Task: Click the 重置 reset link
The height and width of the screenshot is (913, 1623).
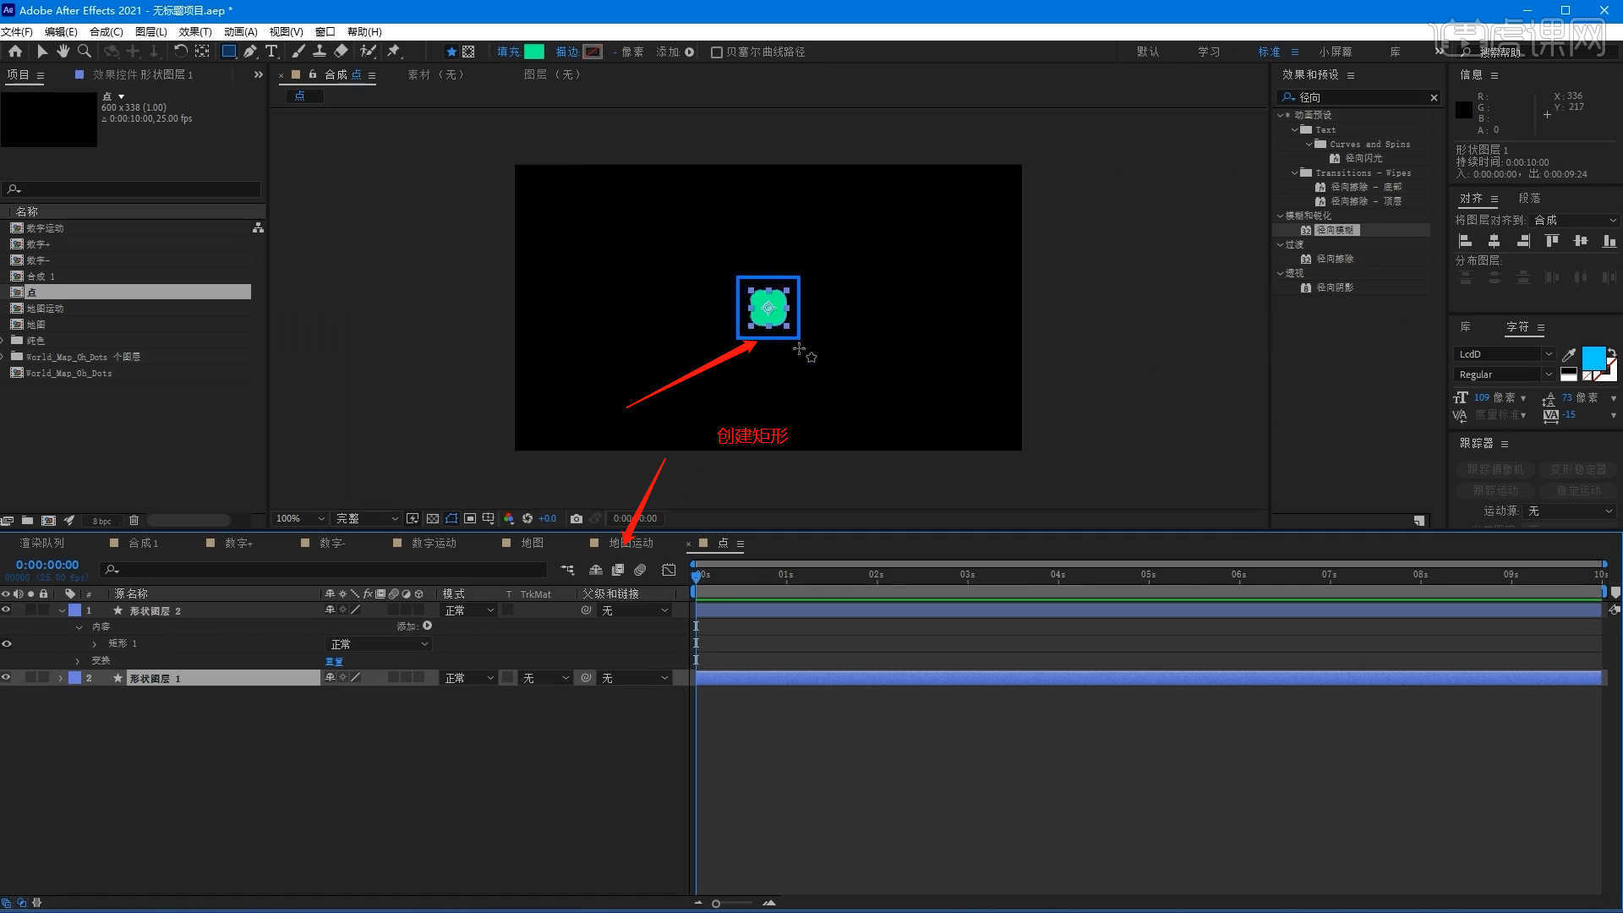Action: coord(334,661)
